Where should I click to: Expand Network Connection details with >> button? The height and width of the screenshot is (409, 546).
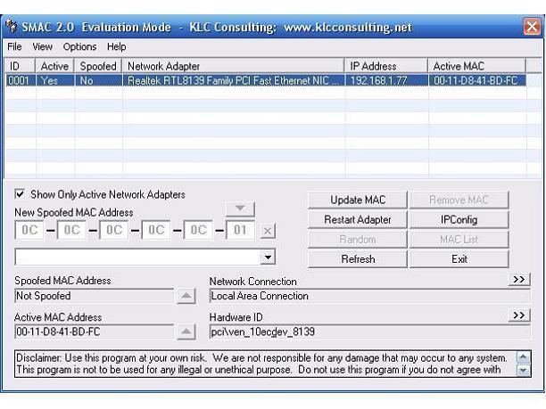(x=519, y=280)
